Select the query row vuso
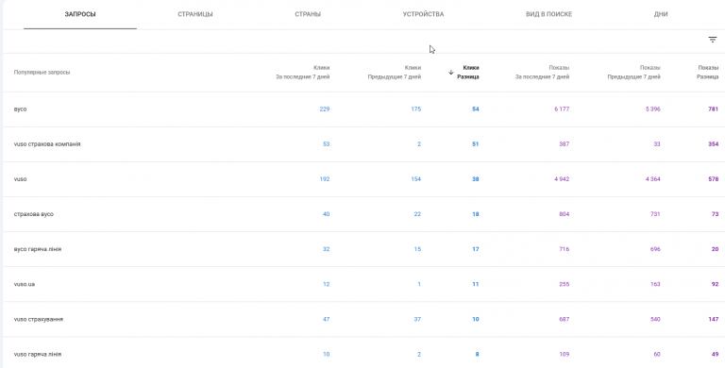This screenshot has width=725, height=368. [x=362, y=179]
